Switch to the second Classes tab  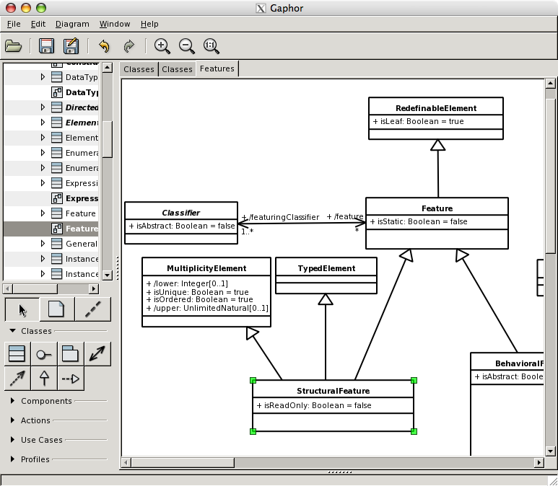pos(177,69)
